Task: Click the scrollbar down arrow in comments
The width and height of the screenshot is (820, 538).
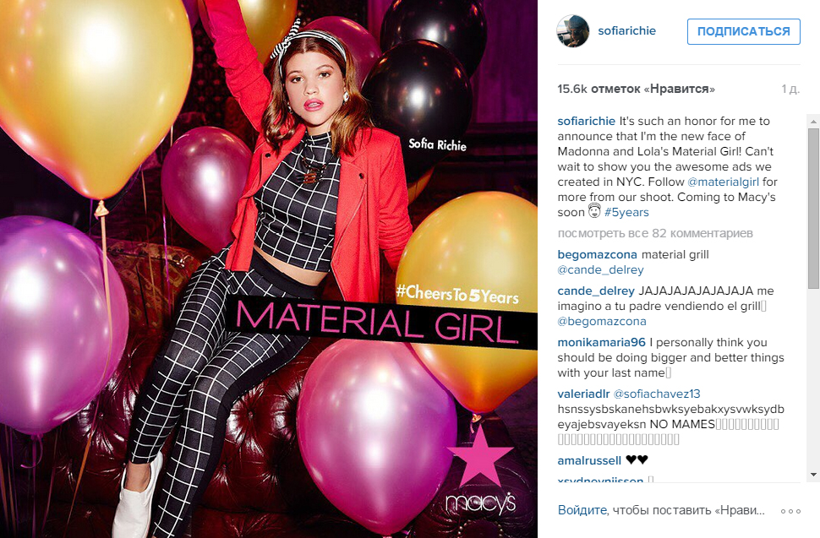Action: [813, 475]
